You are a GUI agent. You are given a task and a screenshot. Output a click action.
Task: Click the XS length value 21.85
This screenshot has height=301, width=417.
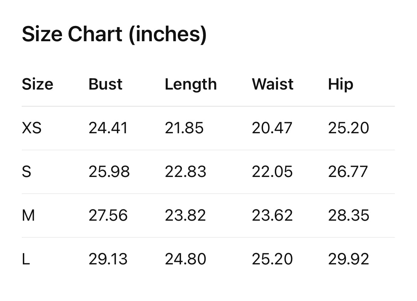point(184,128)
